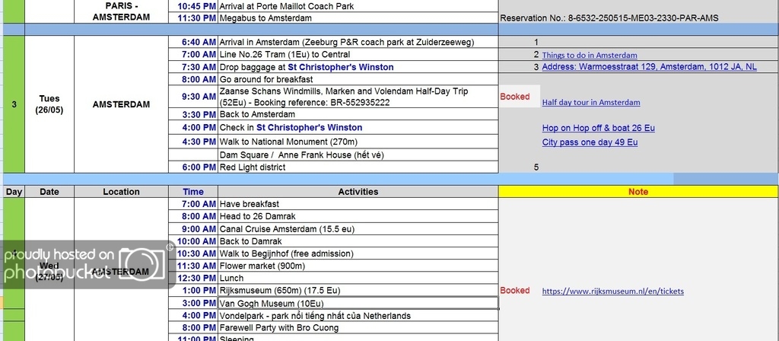Select the Zaanse Schans Windmills trip cell
779x341 pixels.
pos(358,97)
